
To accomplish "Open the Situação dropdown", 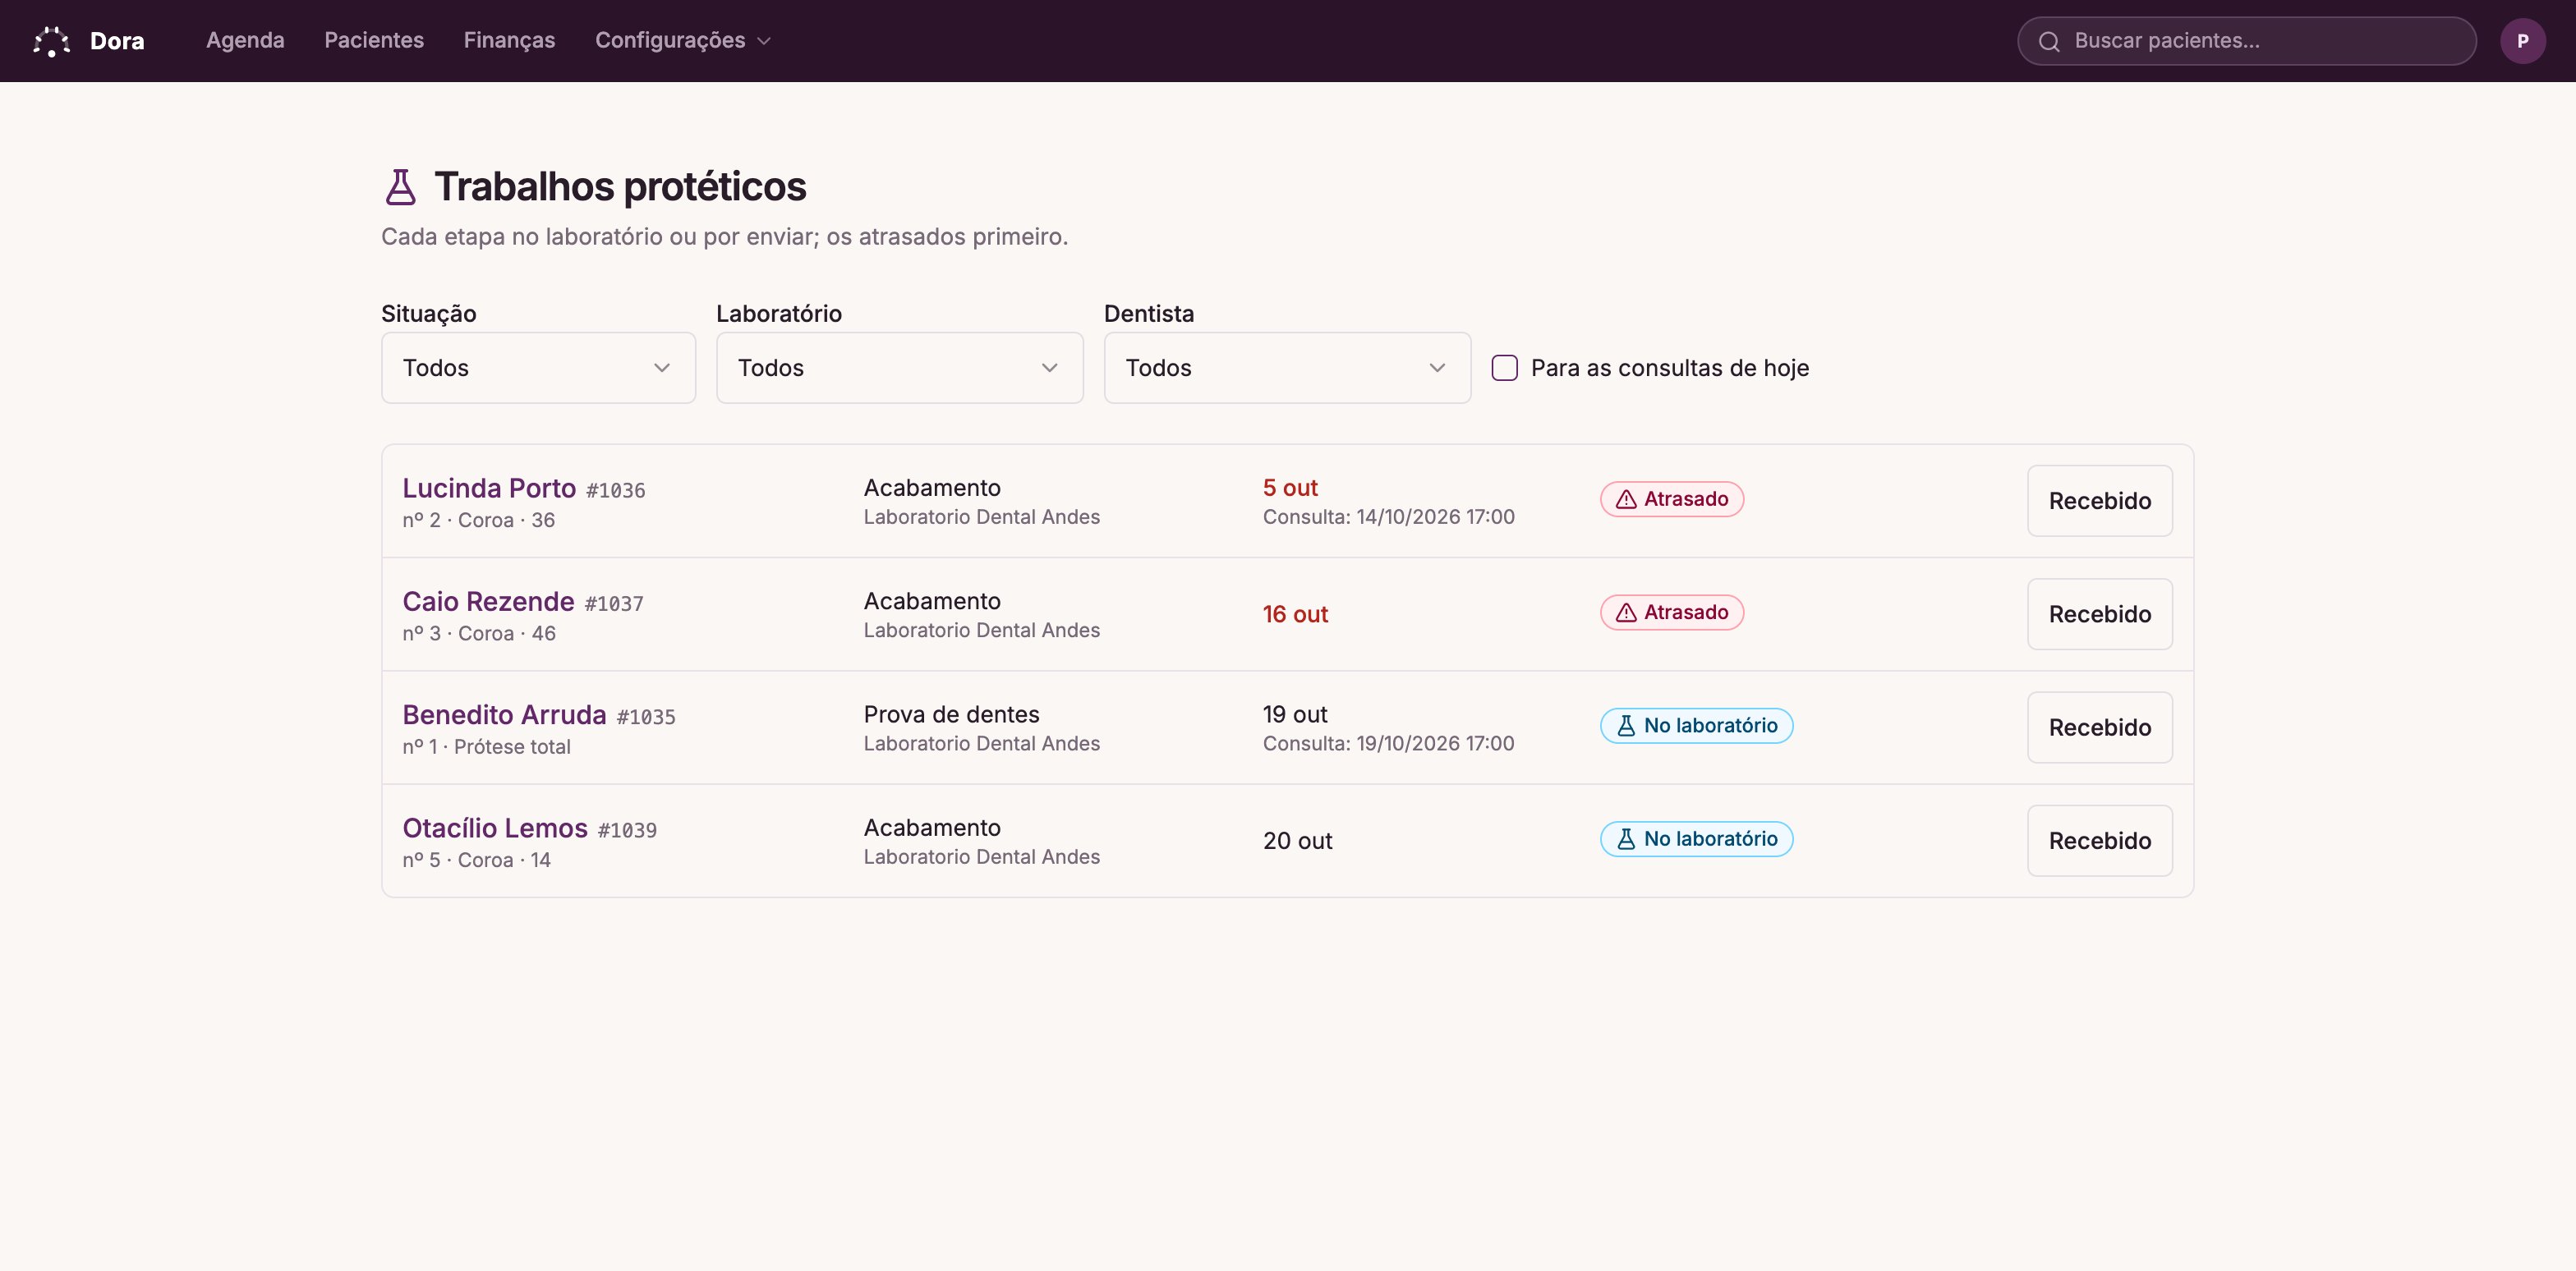I will pos(538,368).
